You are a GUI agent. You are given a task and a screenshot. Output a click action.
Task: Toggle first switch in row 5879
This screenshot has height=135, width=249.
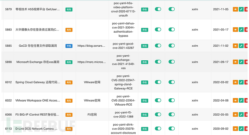click(x=158, y=9)
